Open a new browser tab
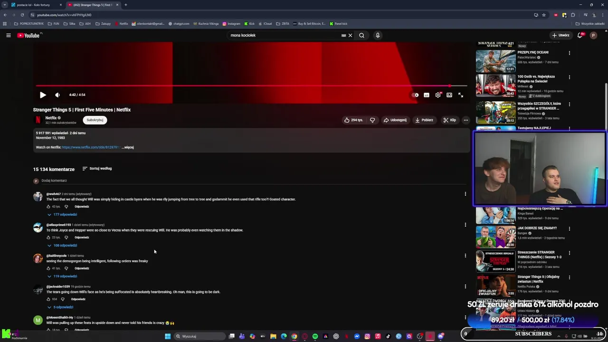 point(125,5)
